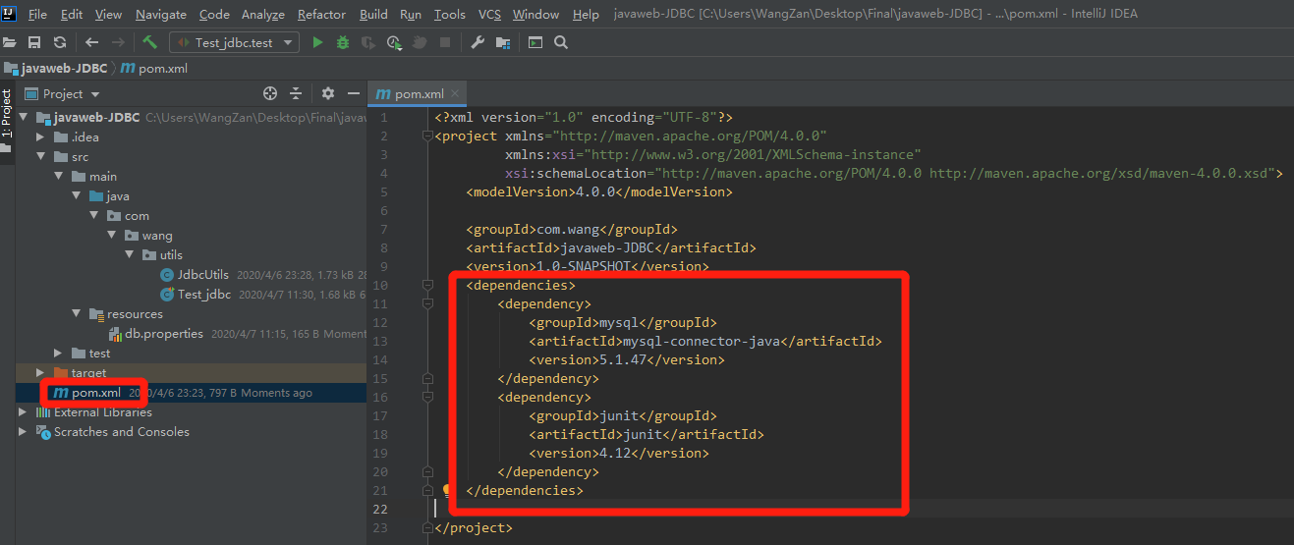1294x545 pixels.
Task: Collapse the main folder arrow
Action: pyautogui.click(x=59, y=176)
